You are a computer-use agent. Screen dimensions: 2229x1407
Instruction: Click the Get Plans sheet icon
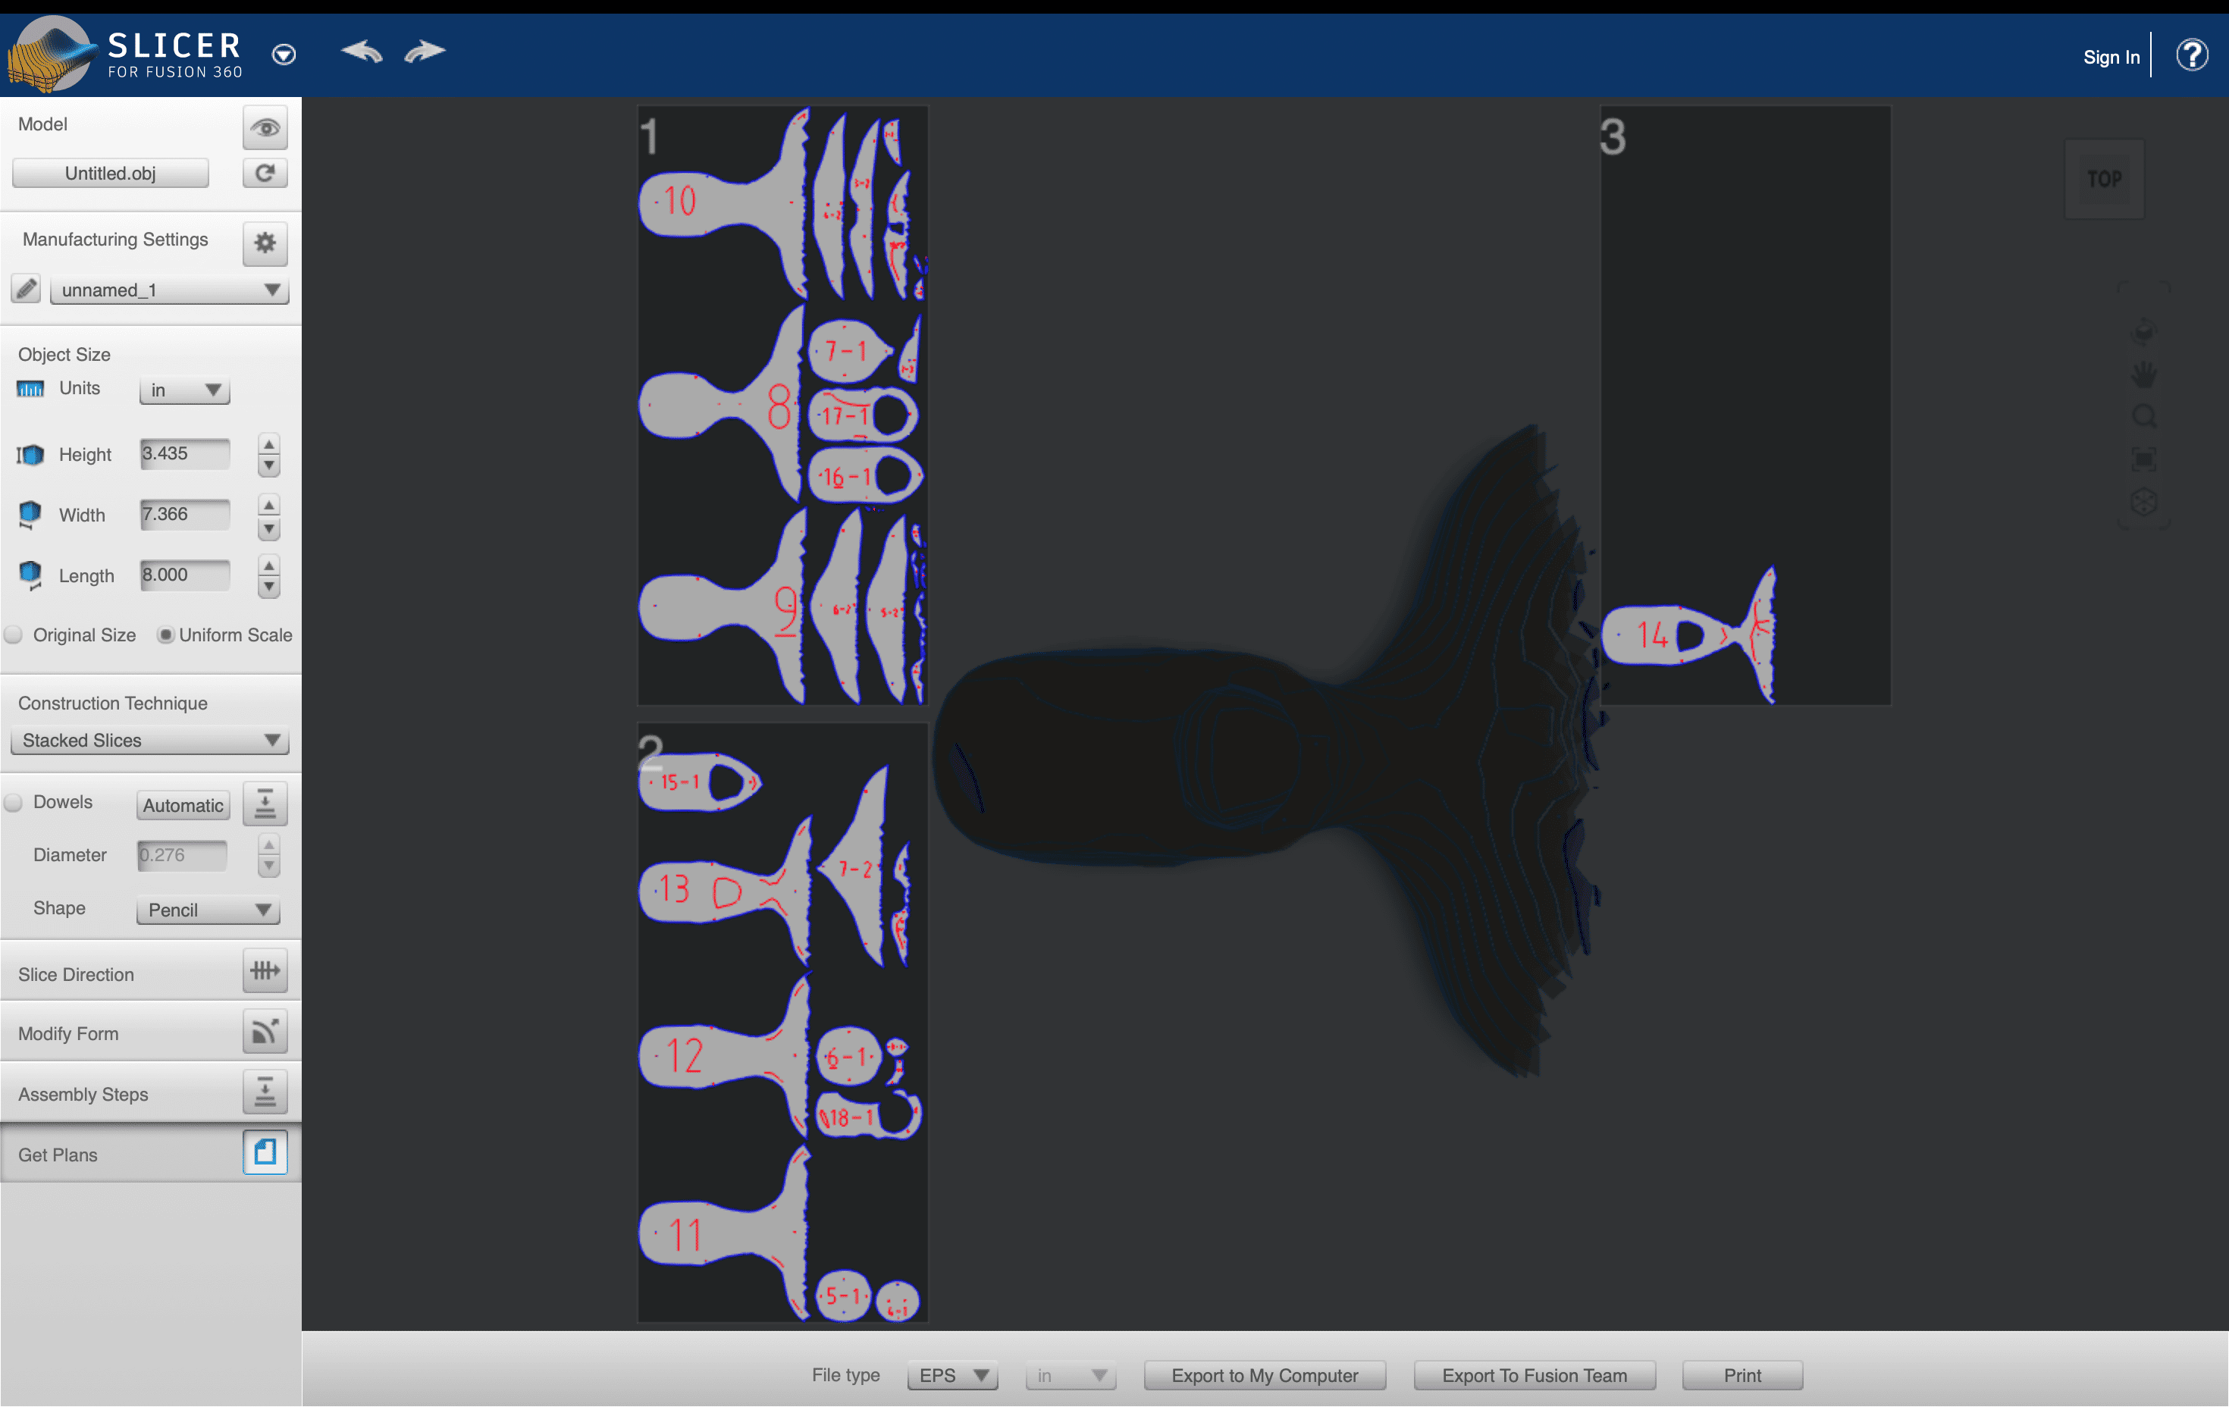point(265,1152)
